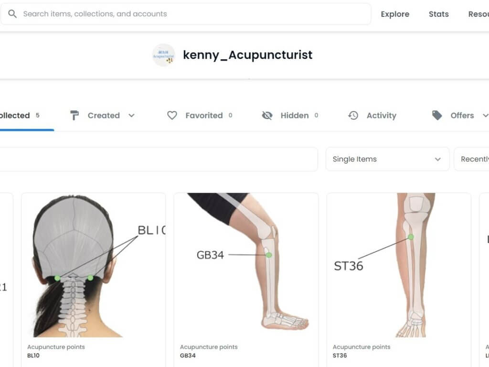Click kenny_Acupuncturist profile avatar
489x367 pixels.
(163, 55)
